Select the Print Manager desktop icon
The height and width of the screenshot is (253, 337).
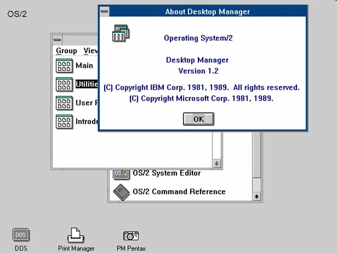click(76, 235)
